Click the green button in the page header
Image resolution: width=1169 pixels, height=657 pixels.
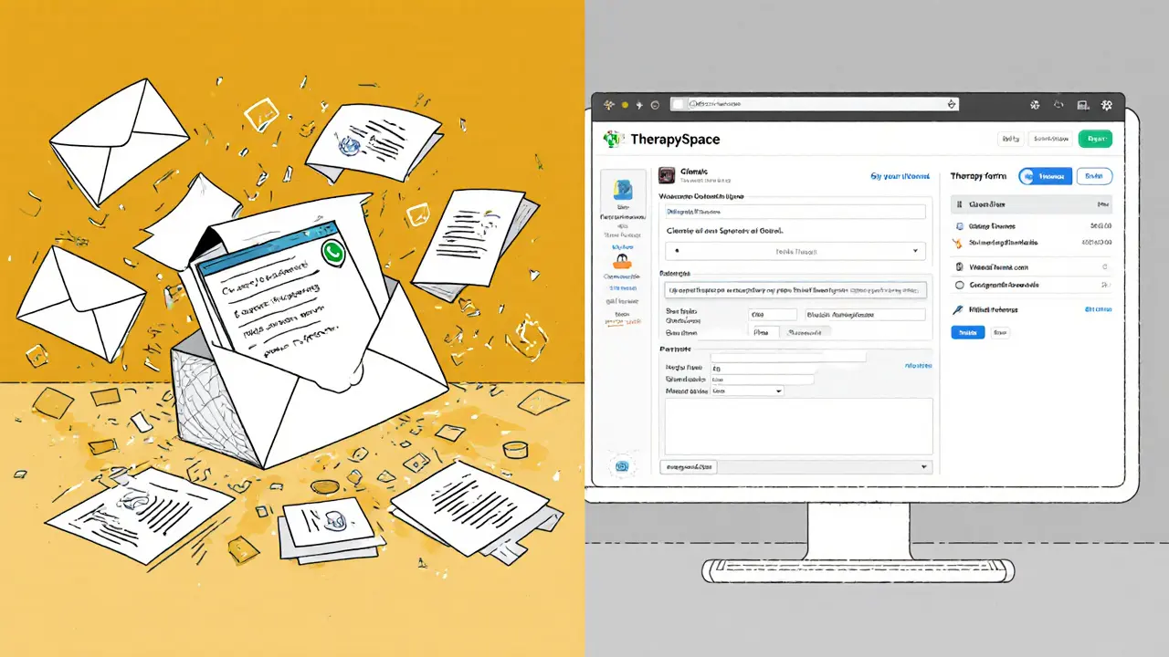pos(1094,139)
